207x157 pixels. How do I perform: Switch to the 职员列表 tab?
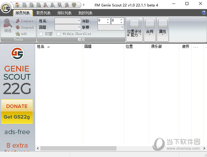click(43, 13)
